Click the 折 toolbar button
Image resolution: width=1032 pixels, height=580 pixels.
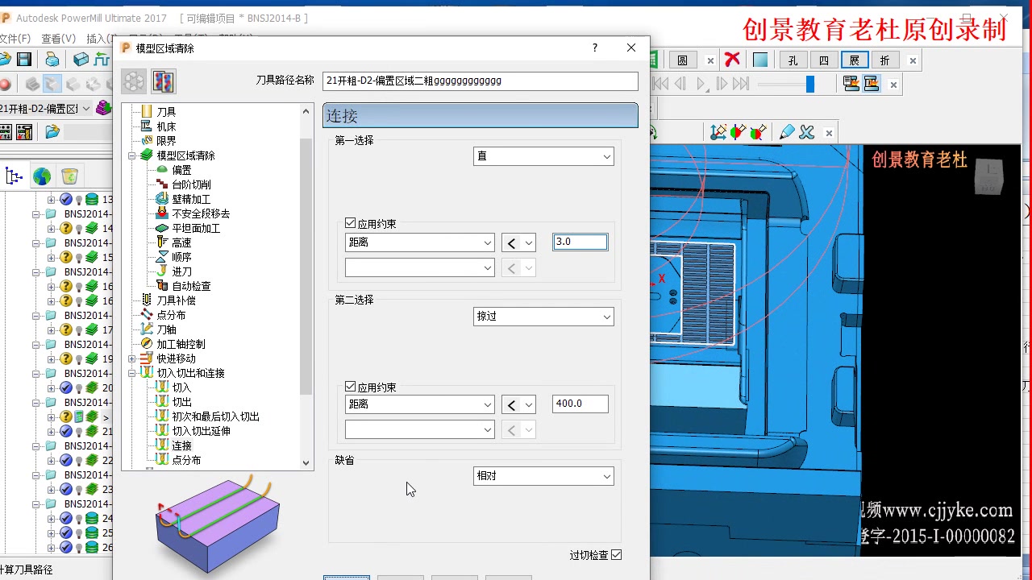pyautogui.click(x=885, y=60)
